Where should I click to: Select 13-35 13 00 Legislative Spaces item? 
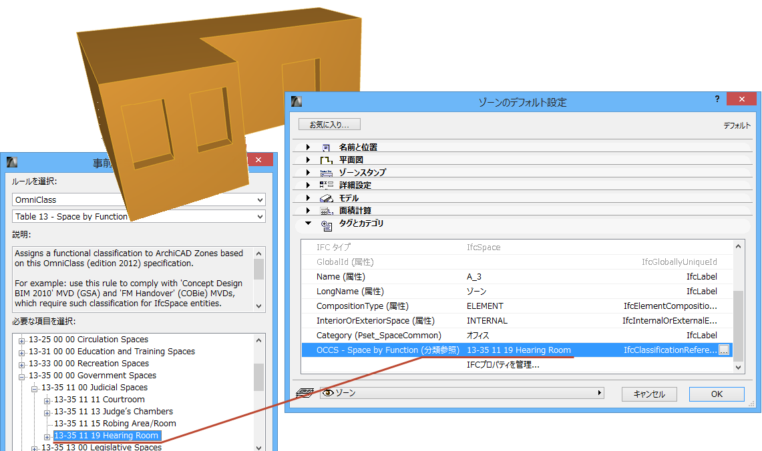[102, 447]
